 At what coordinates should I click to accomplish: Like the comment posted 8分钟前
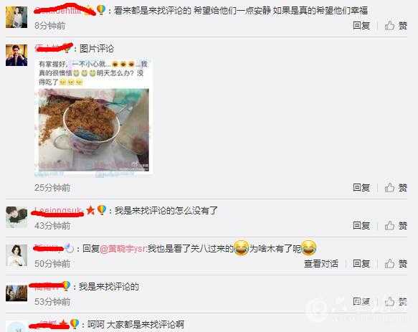click(x=396, y=26)
